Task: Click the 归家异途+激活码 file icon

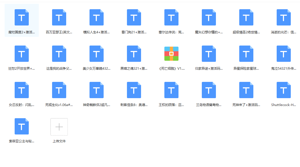Action: pos(209,54)
